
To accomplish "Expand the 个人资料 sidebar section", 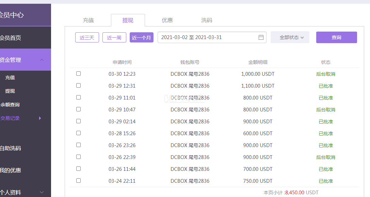I will pos(42,192).
